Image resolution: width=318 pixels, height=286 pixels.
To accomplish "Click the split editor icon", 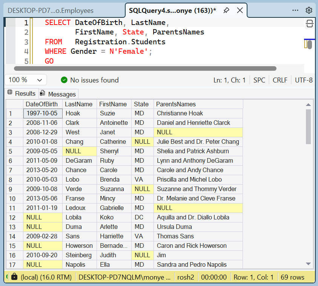I will [x=309, y=23].
